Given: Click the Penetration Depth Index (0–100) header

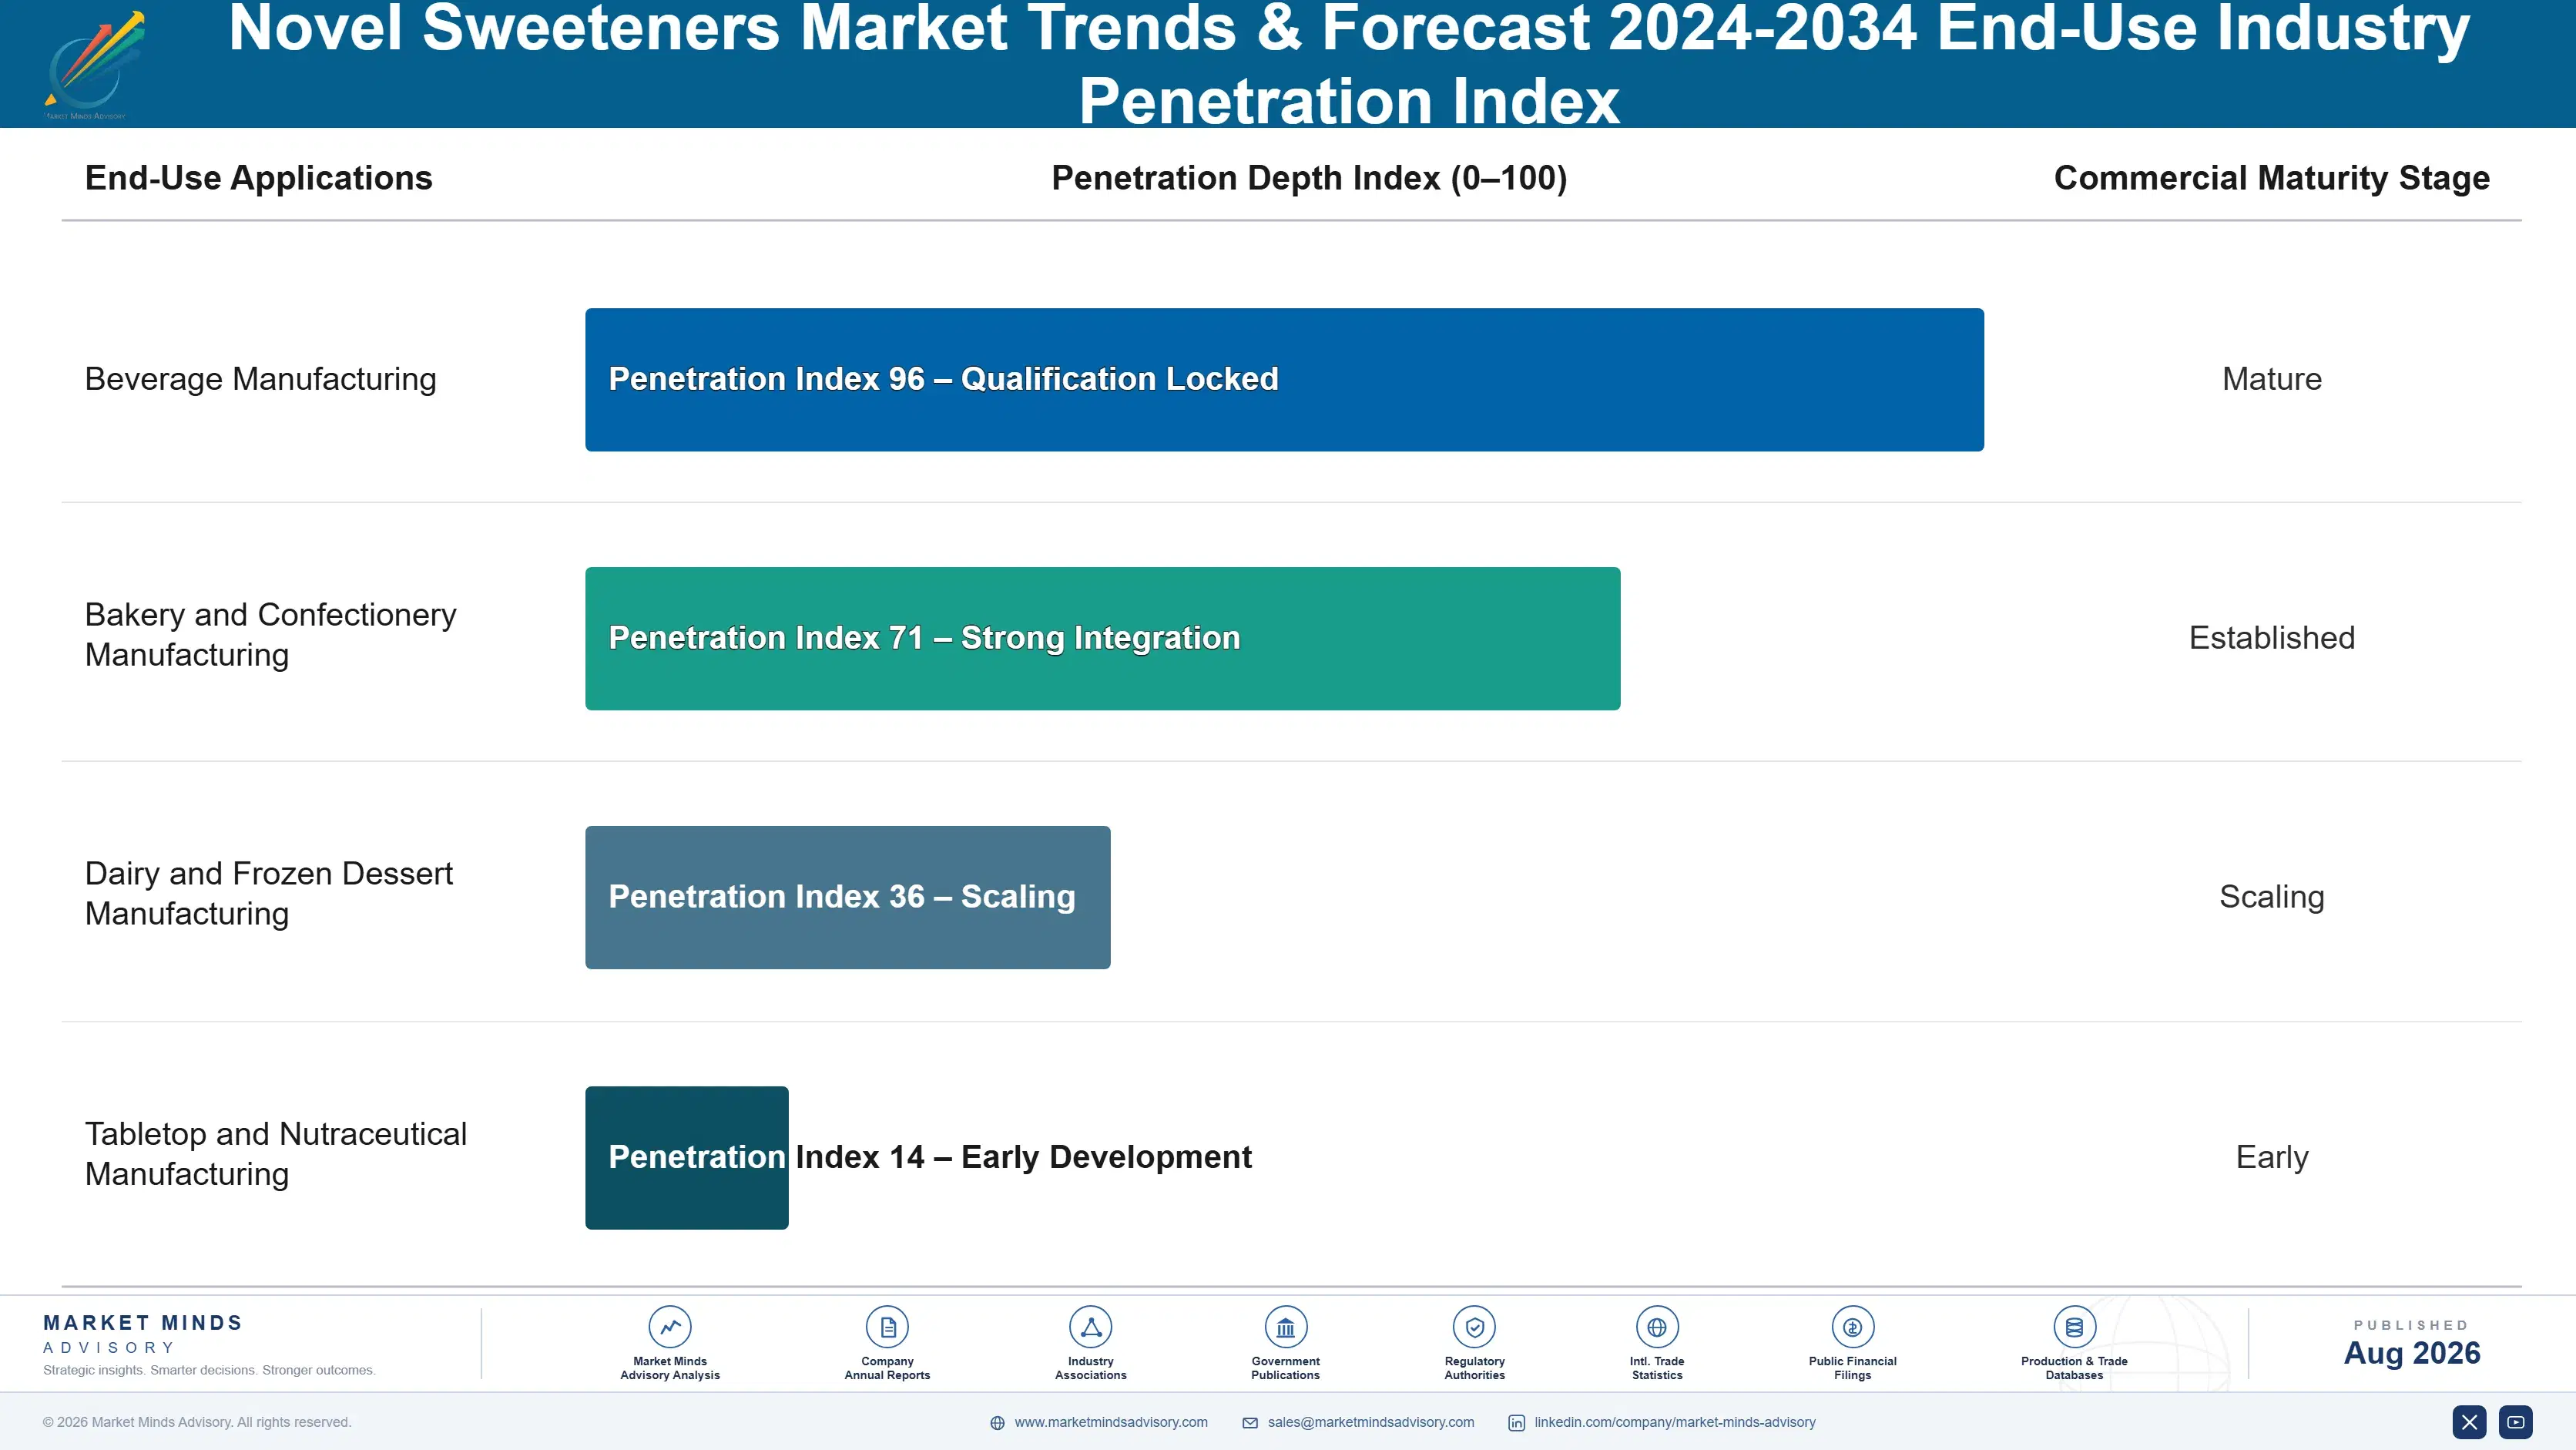Looking at the screenshot, I should [1309, 178].
